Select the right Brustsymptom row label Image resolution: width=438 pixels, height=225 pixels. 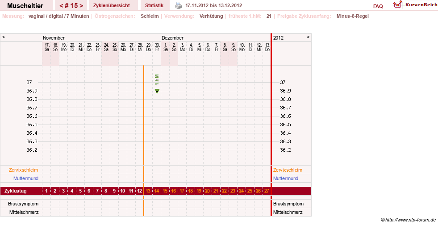(288, 204)
